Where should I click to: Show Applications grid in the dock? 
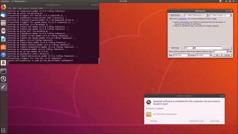(x=3, y=130)
